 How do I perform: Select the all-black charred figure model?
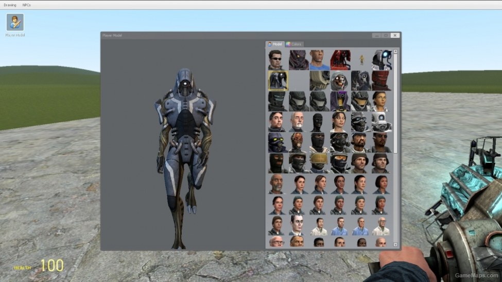319,122
